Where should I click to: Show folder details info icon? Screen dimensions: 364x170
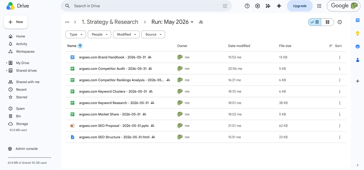340,22
